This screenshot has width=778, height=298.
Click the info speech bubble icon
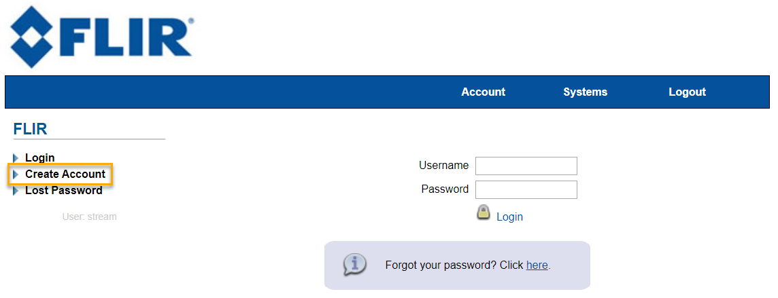(x=354, y=264)
